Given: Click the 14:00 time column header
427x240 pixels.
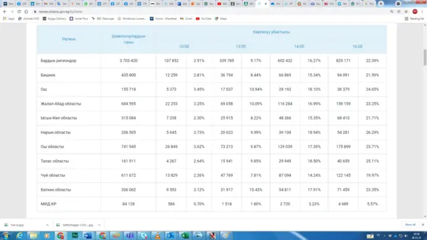Looking at the screenshot, I should (299, 47).
